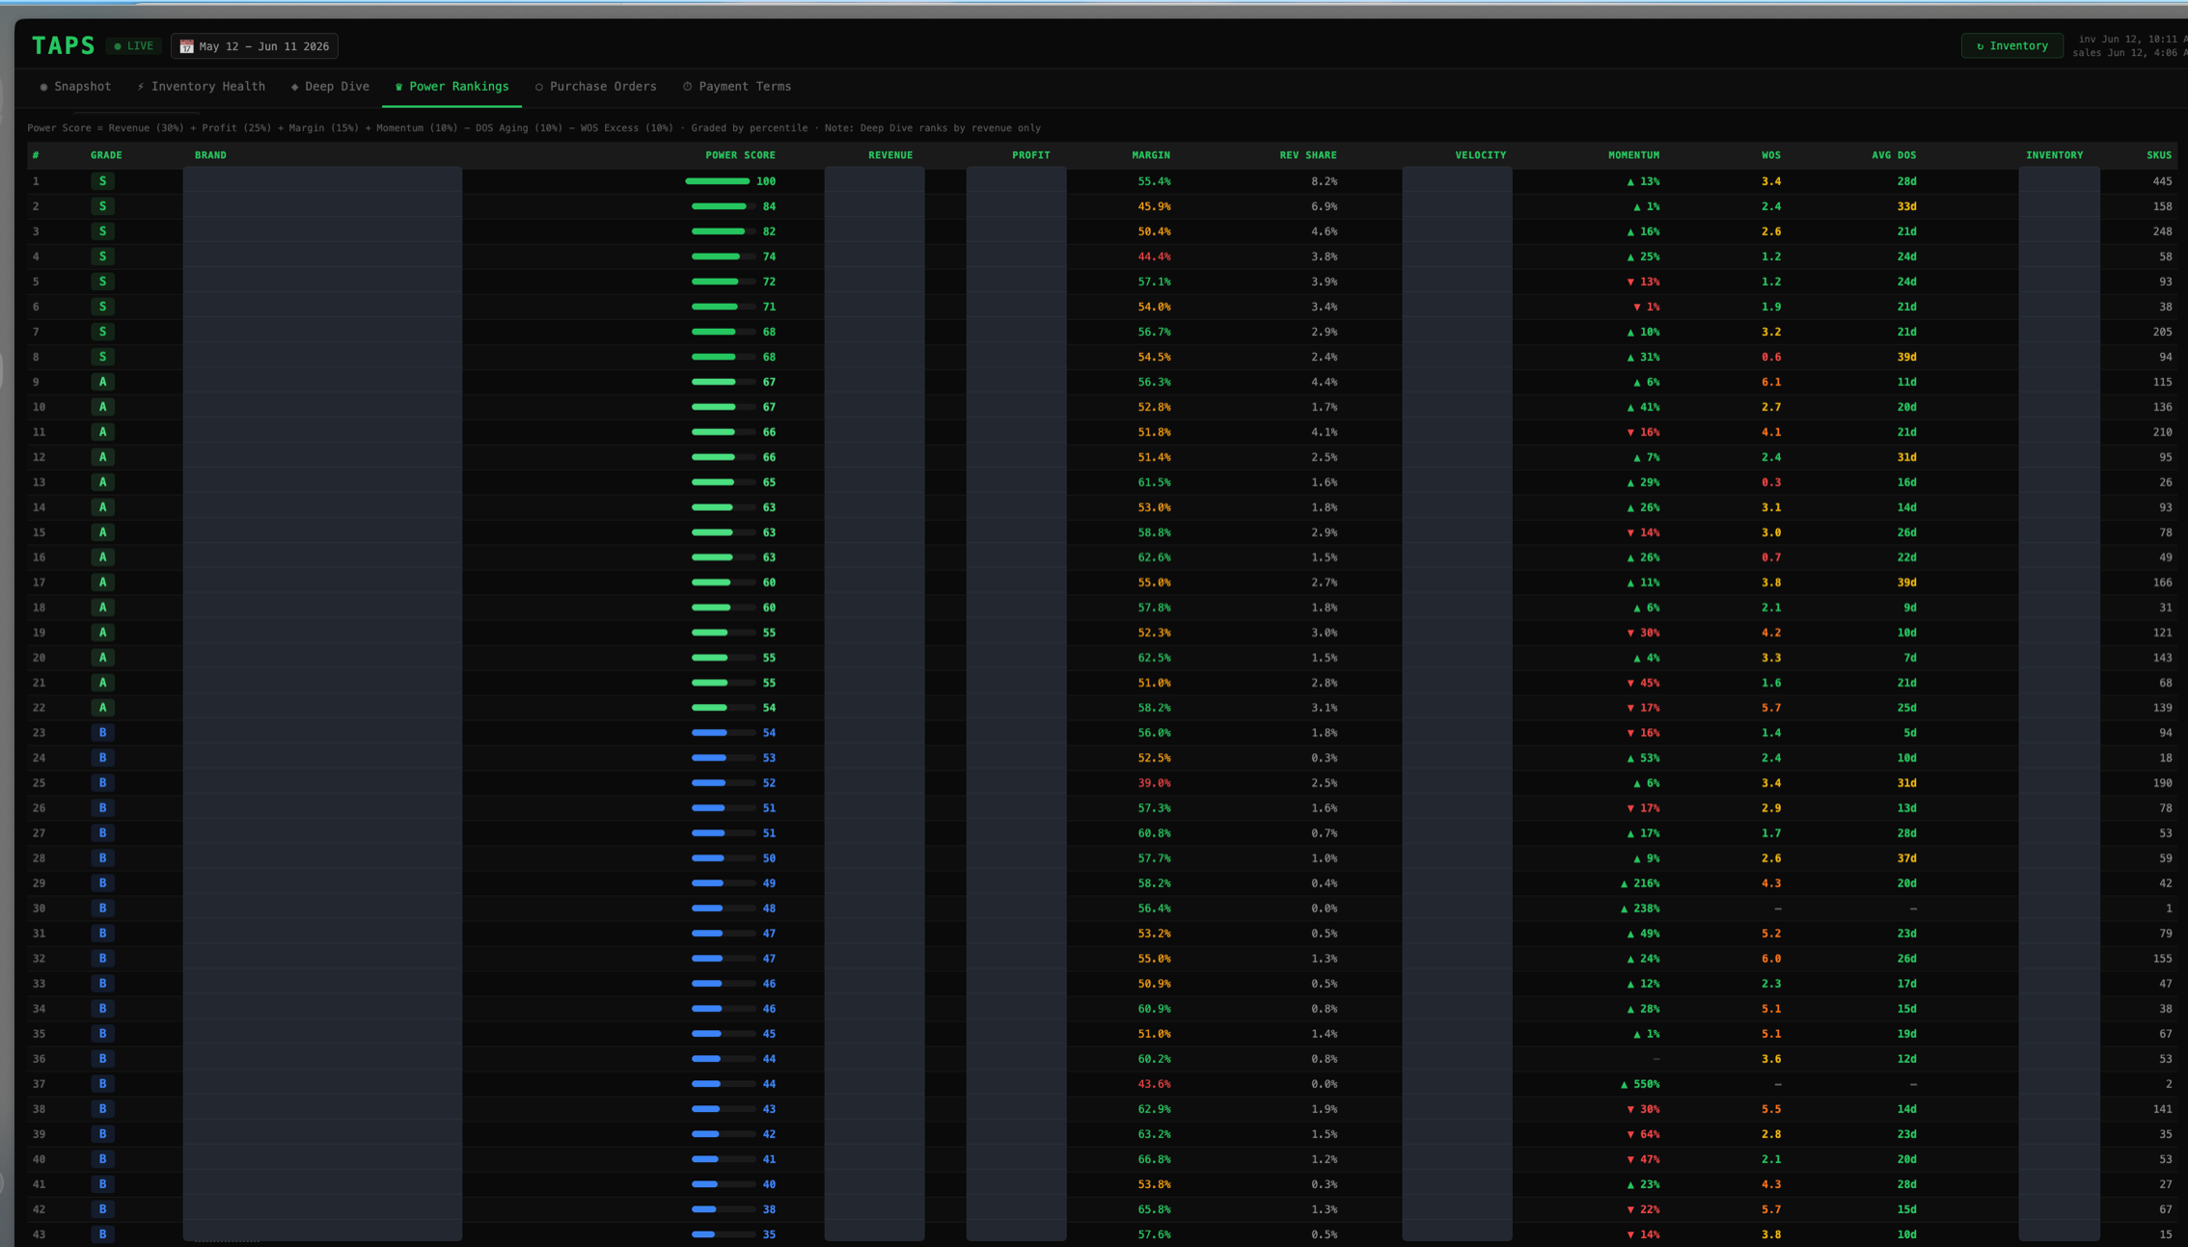The height and width of the screenshot is (1247, 2188).
Task: Sort by the AVG DOS column header
Action: point(1894,155)
